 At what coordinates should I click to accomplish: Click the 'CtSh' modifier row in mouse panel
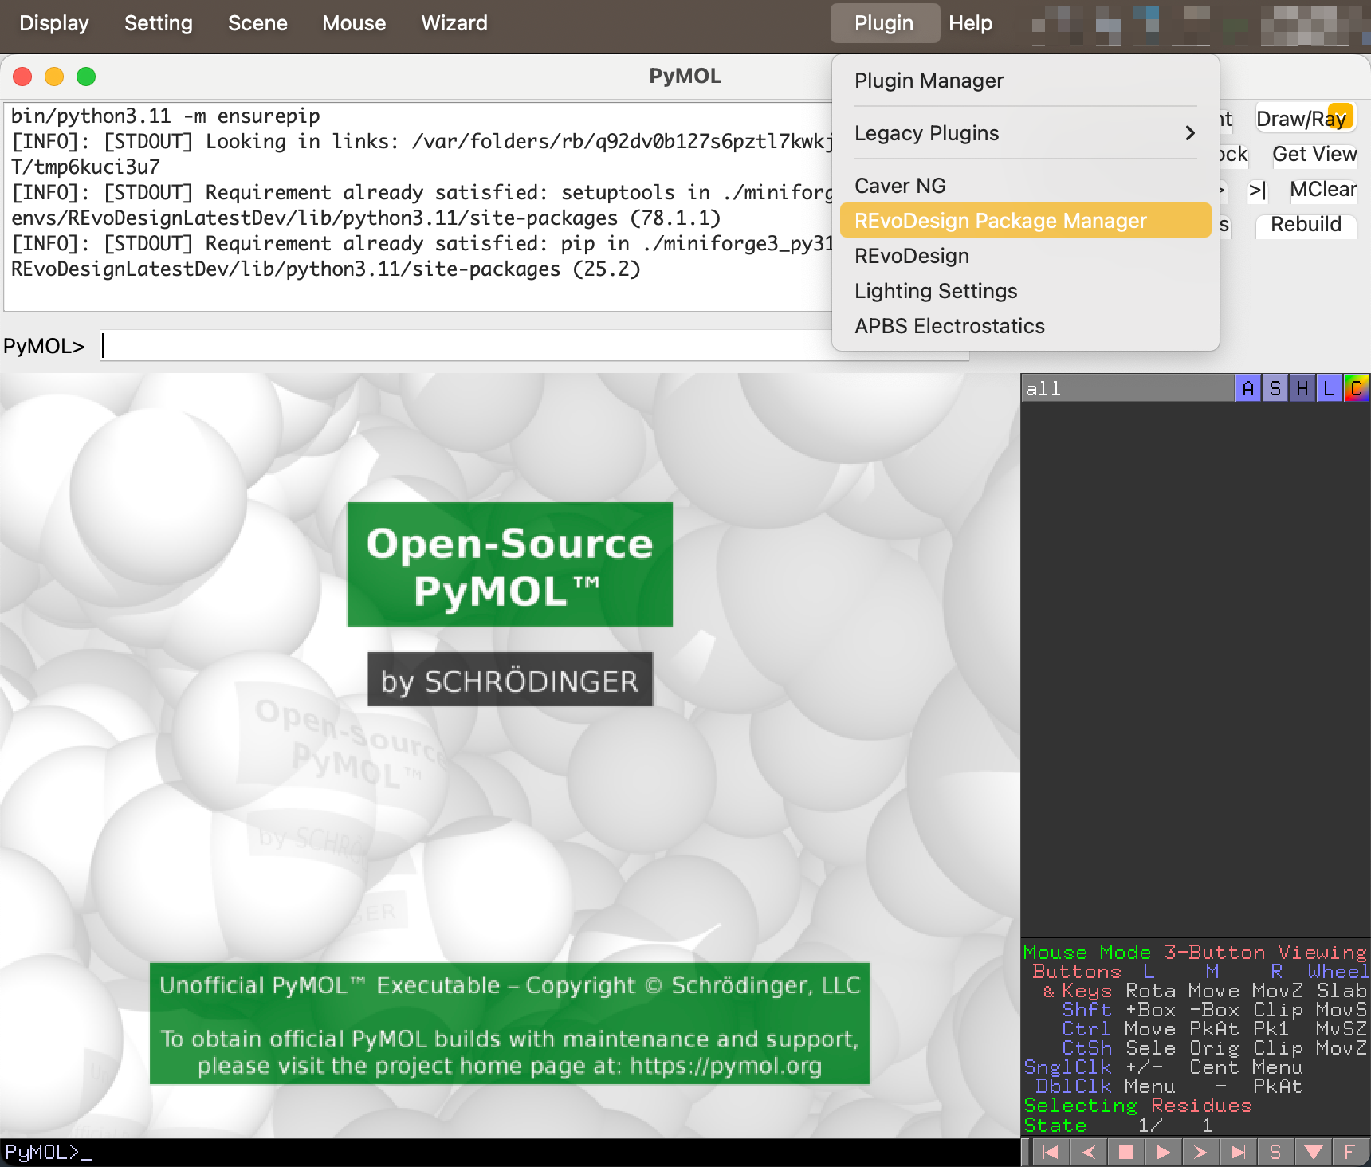[x=1214, y=1048]
